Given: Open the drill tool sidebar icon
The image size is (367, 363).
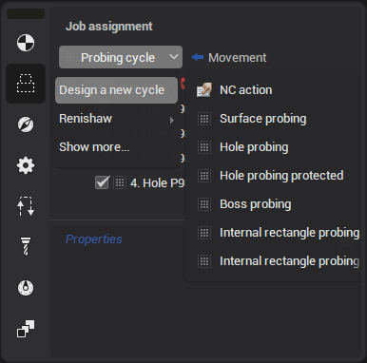Looking at the screenshot, I should point(26,246).
